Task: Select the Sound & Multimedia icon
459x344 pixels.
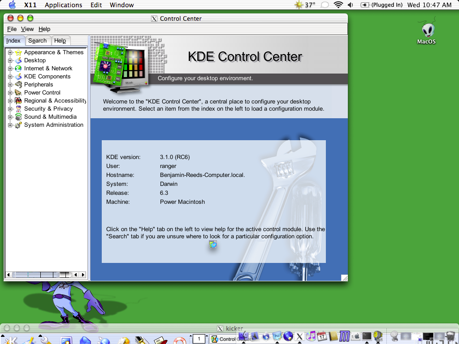Action: tap(18, 117)
